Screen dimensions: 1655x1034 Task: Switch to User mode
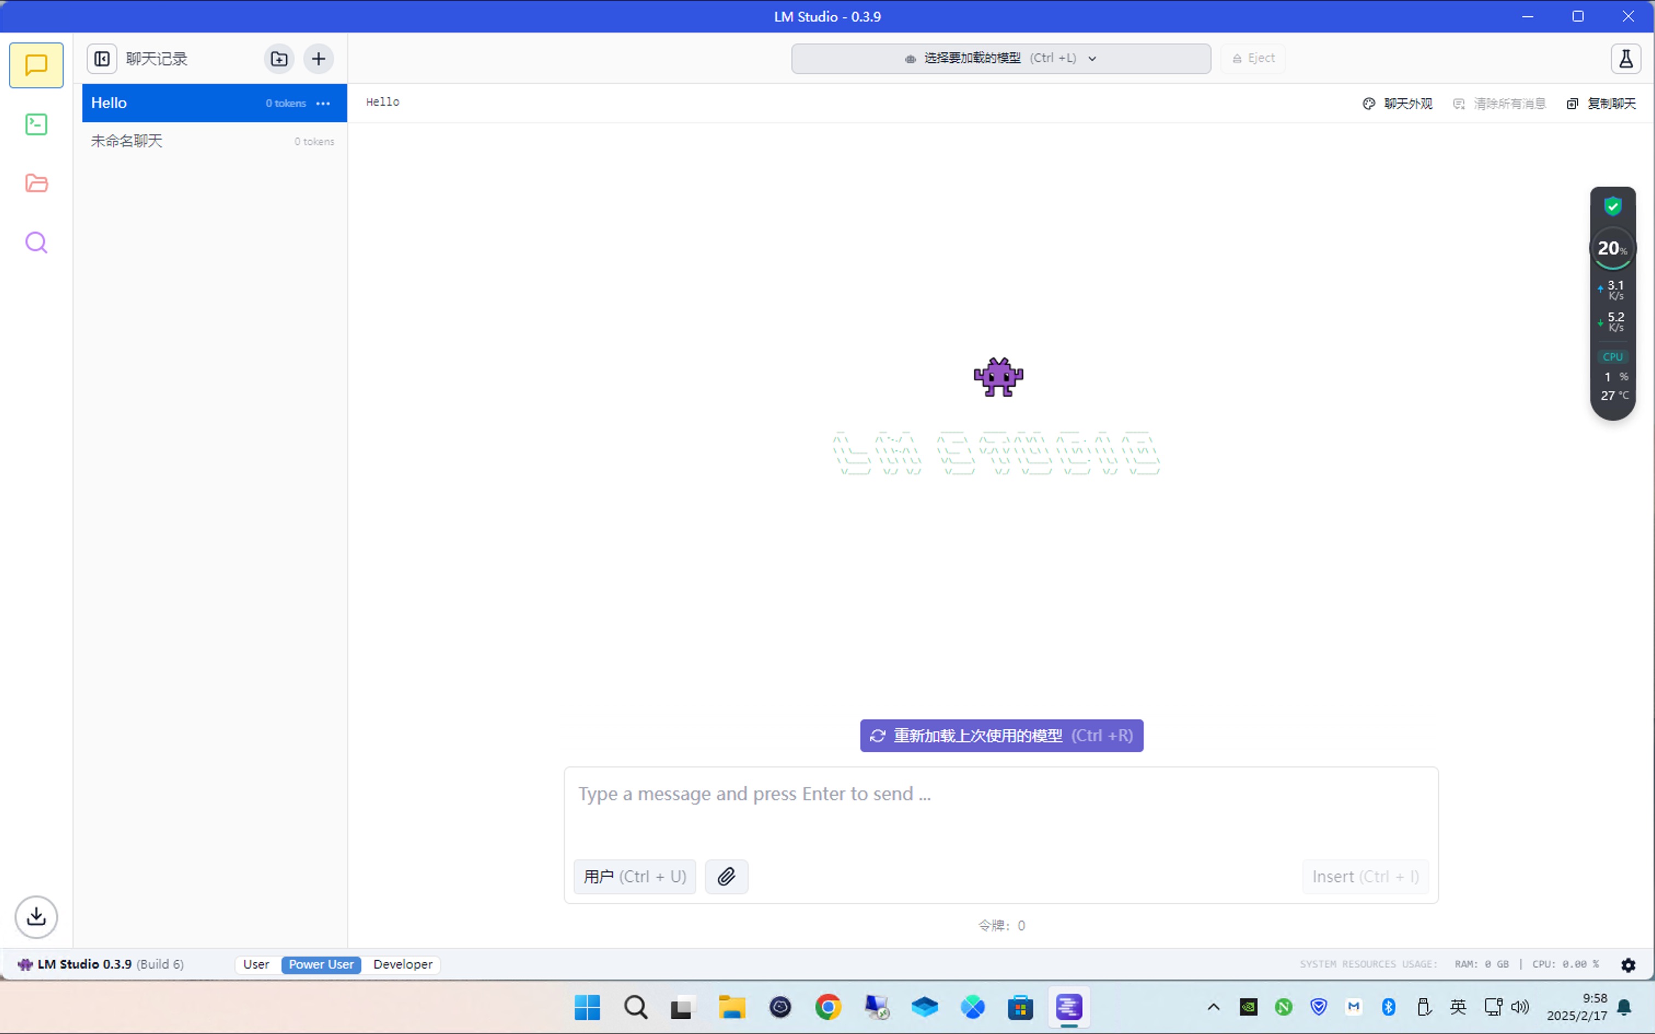tap(257, 964)
